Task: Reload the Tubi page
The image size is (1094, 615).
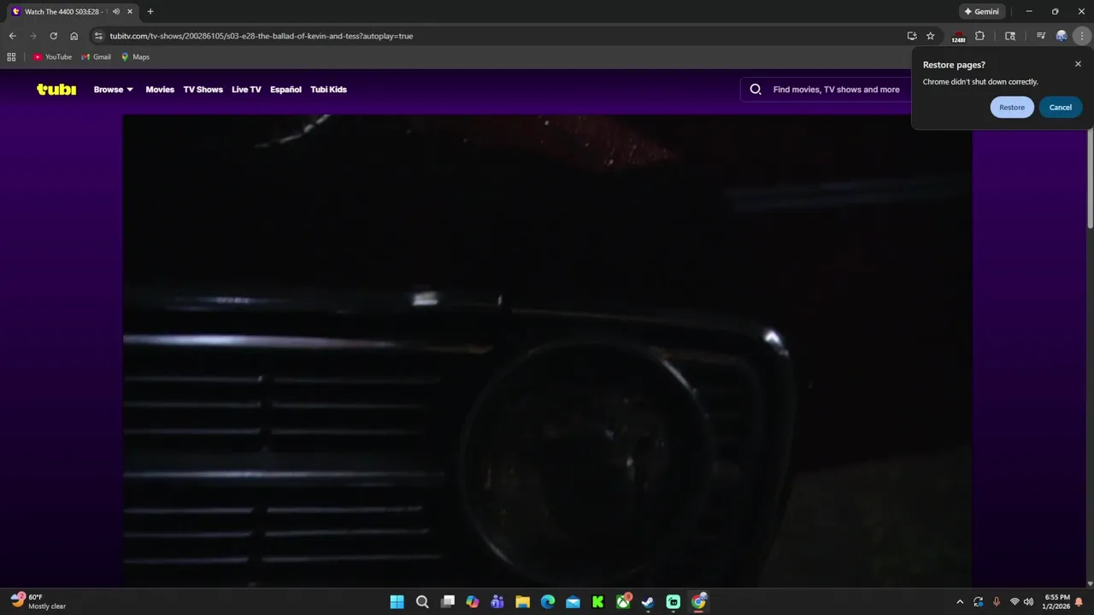Action: click(x=53, y=36)
